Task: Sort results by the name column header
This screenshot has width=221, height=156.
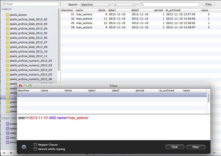Action: pos(86,10)
